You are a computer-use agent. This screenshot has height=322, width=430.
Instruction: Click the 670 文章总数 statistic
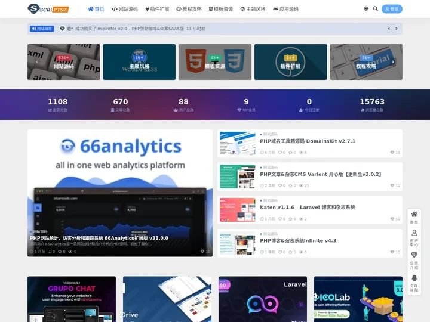pyautogui.click(x=121, y=105)
